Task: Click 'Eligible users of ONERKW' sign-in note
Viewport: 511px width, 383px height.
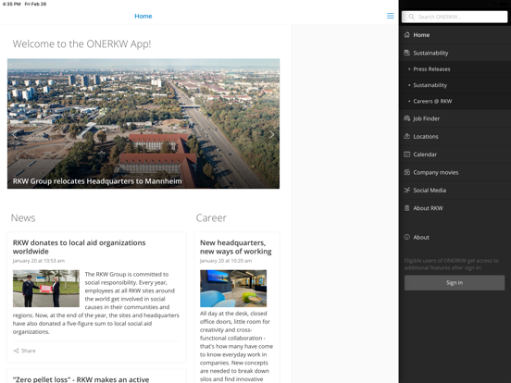Action: coord(452,265)
